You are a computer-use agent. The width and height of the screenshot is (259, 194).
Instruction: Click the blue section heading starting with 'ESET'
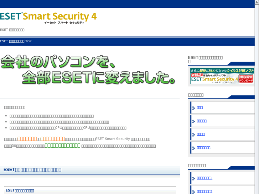point(32,170)
